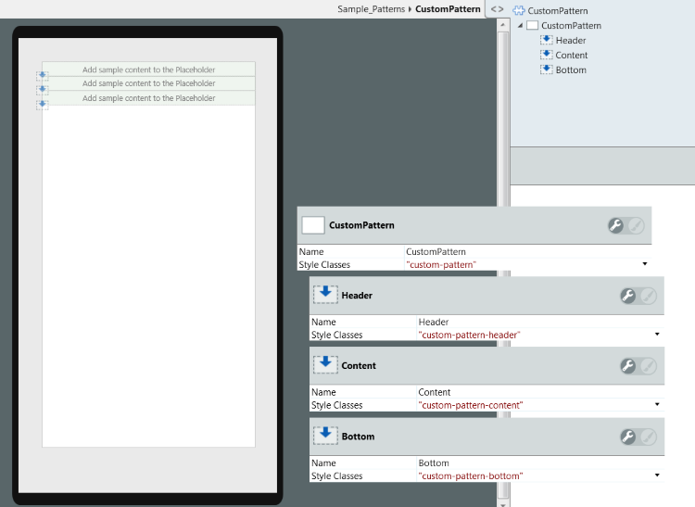
Task: Click the third placeholder arrow icon on the canvas
Action: click(x=42, y=104)
